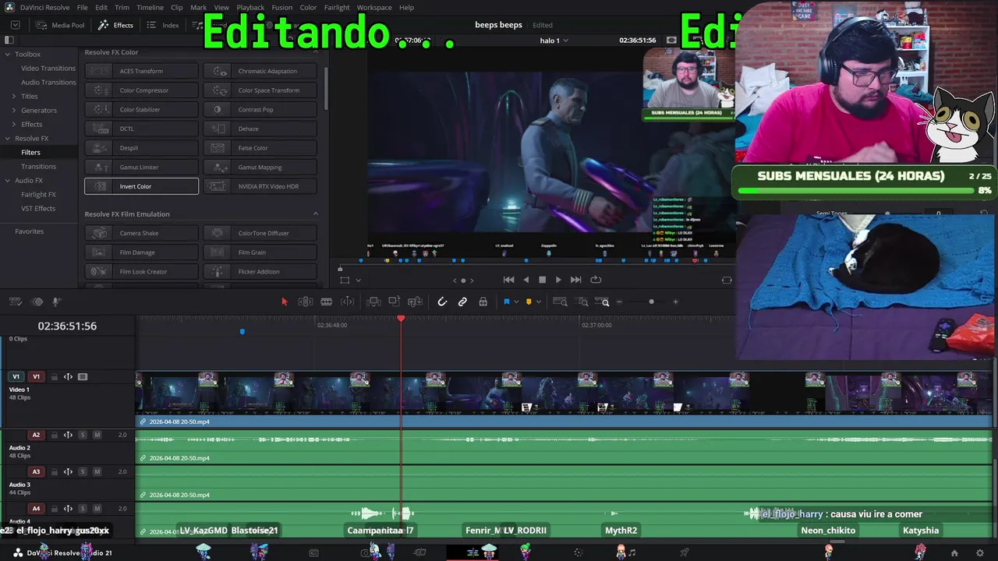Add a blue flag to clip
The width and height of the screenshot is (998, 561).
[x=506, y=302]
